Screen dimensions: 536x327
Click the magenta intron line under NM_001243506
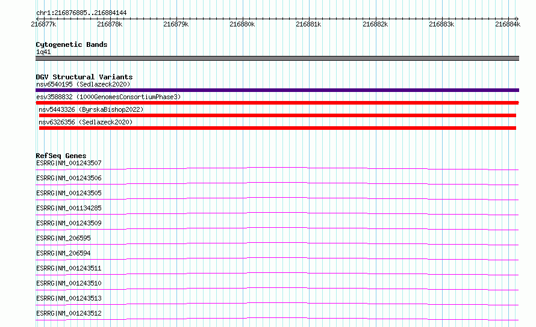click(x=277, y=183)
